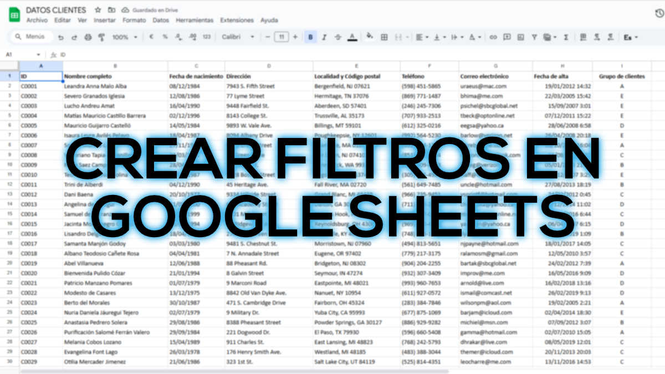Select cell uraeus@mac.com

tap(495, 86)
